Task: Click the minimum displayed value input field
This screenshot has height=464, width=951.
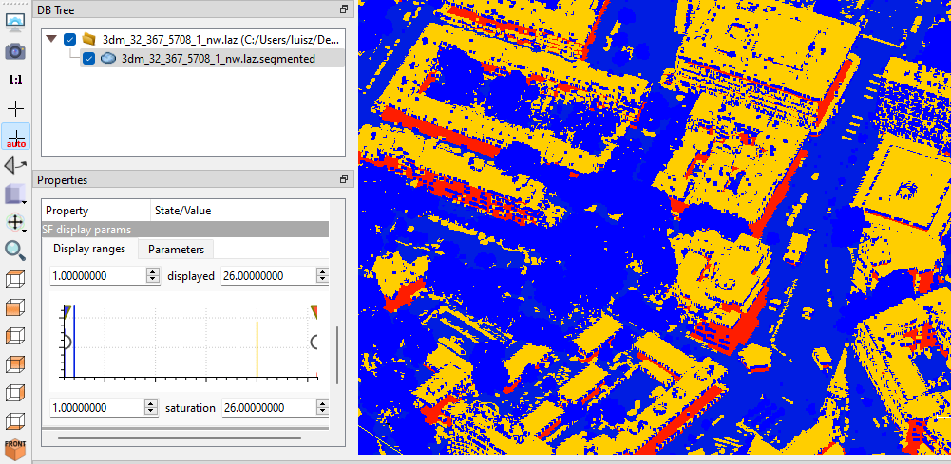Action: pos(95,276)
